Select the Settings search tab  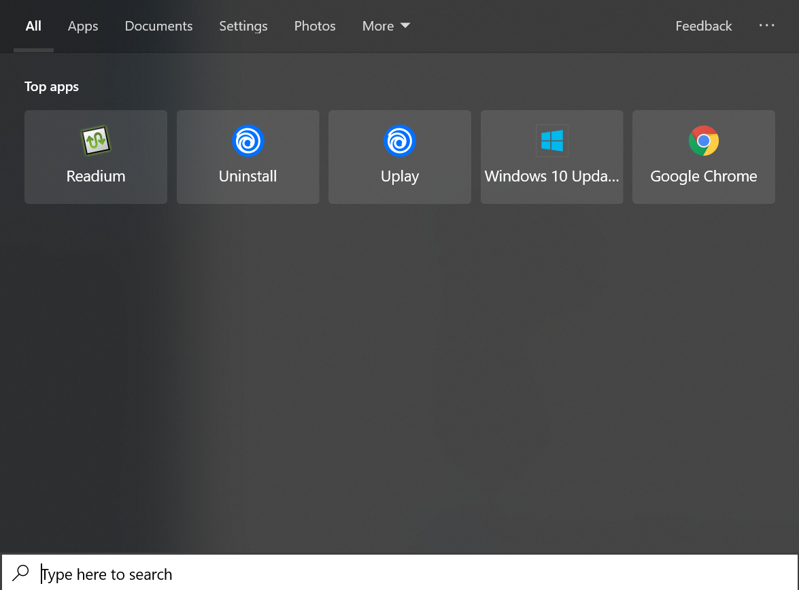pyautogui.click(x=243, y=27)
